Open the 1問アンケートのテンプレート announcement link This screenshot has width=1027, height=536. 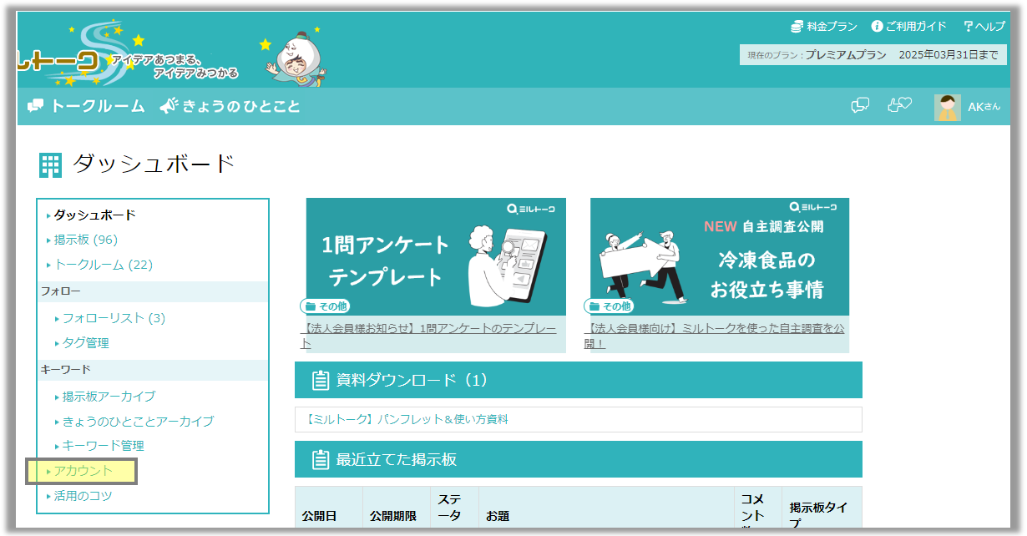coord(428,336)
